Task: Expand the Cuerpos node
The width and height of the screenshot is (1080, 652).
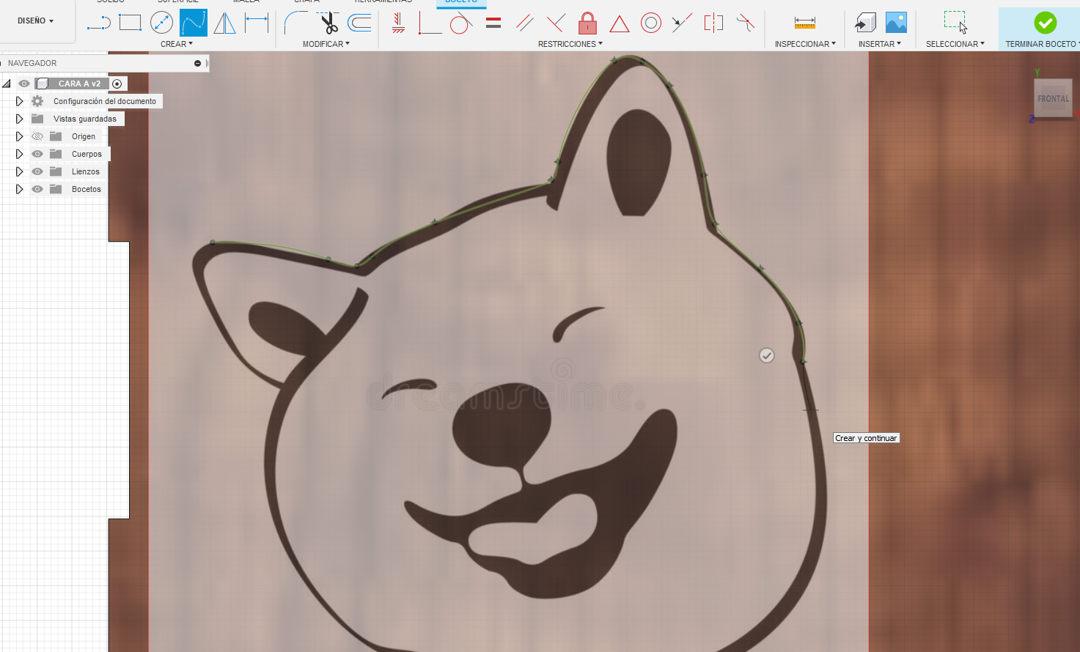Action: pyautogui.click(x=19, y=154)
